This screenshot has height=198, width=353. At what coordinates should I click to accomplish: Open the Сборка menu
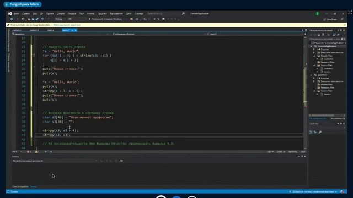click(61, 14)
